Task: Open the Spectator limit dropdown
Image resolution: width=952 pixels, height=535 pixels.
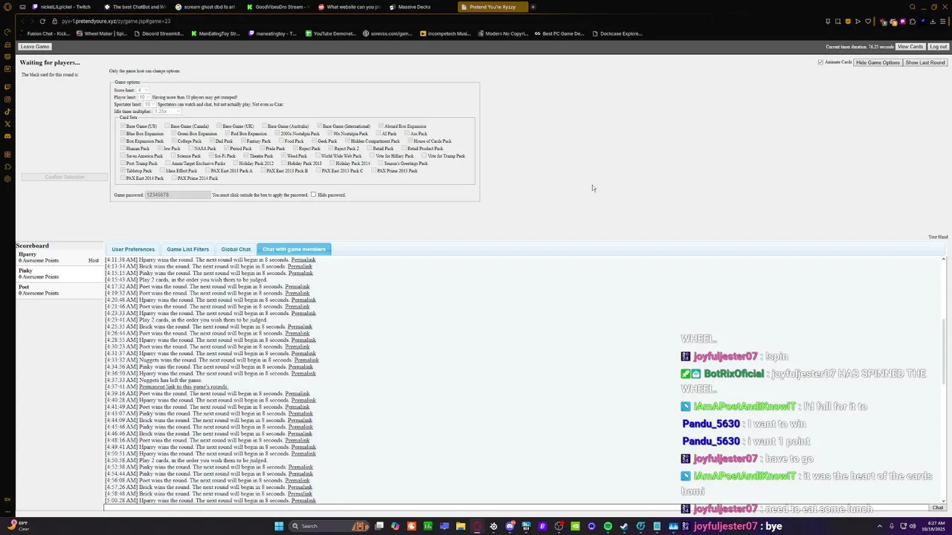Action: pyautogui.click(x=149, y=104)
